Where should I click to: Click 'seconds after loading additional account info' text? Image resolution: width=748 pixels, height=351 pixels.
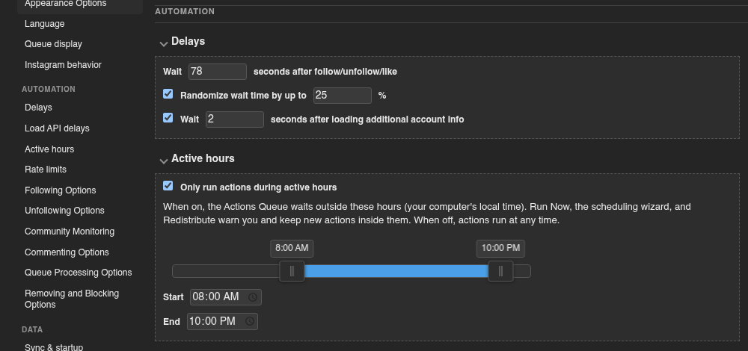click(x=367, y=119)
